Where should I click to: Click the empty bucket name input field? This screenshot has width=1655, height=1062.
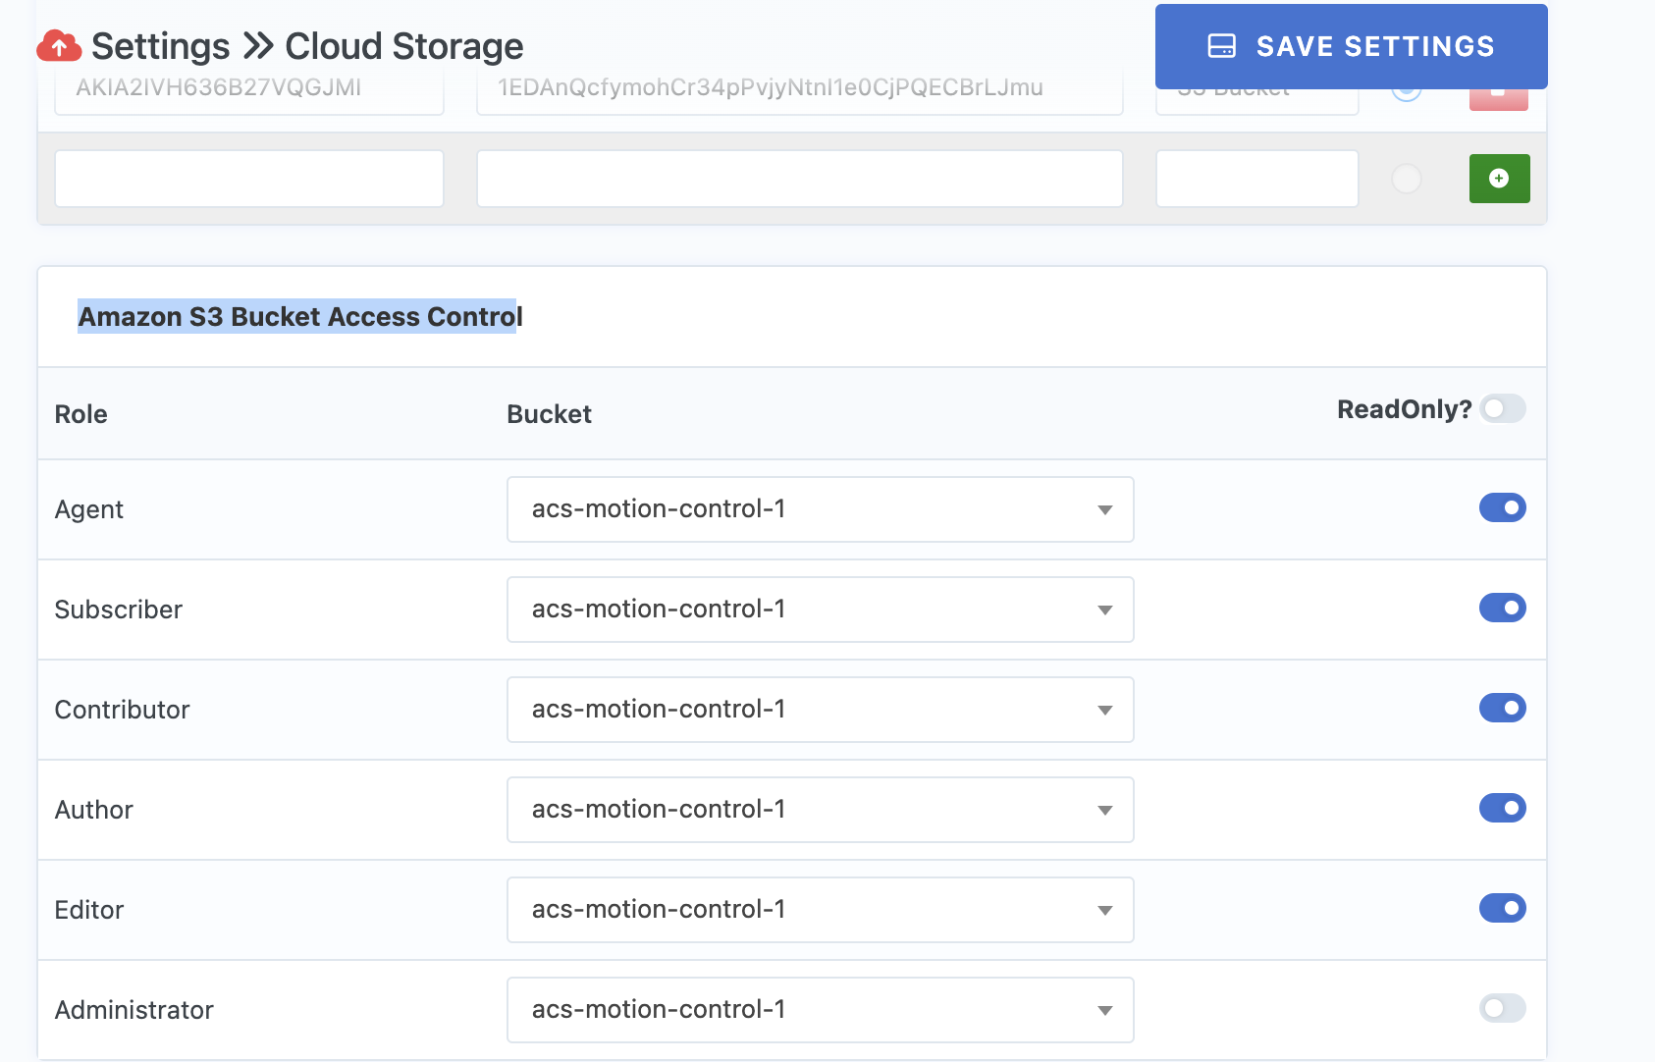click(1257, 179)
